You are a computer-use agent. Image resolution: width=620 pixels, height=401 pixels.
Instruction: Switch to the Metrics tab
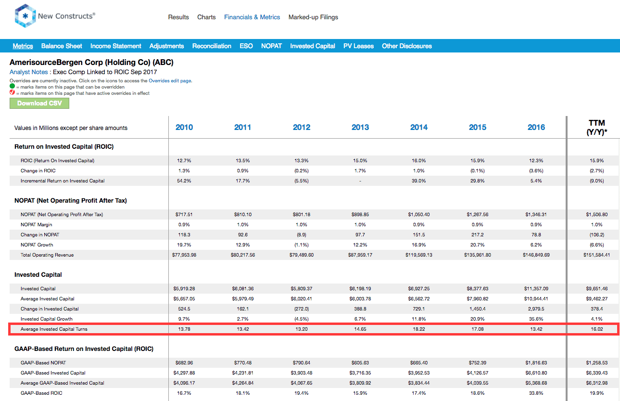pyautogui.click(x=23, y=46)
